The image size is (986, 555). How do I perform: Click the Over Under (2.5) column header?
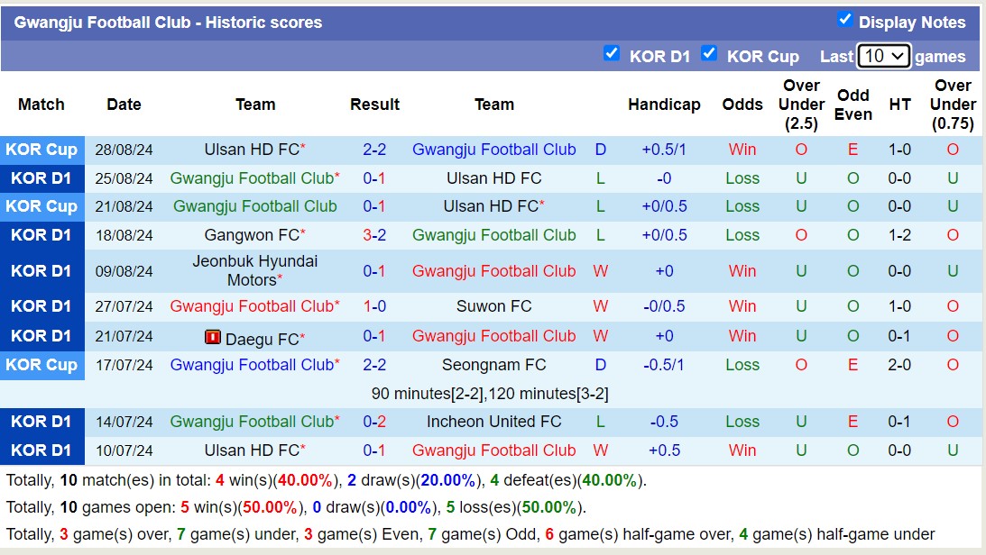[801, 105]
